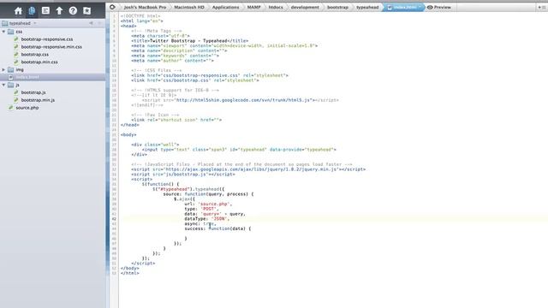
Task: Click the input tag with id typeahead
Action: pos(239,150)
